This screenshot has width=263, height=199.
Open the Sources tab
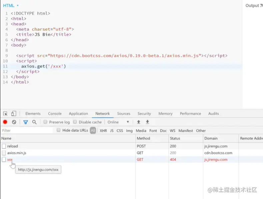click(124, 113)
